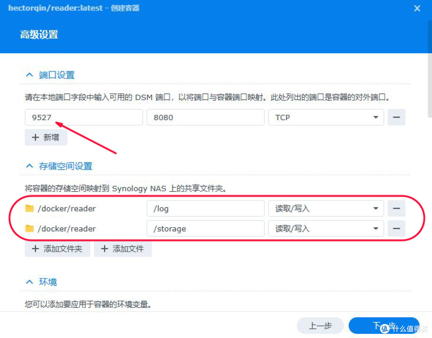Click the 上一步 button
432x338 pixels.
[320, 326]
